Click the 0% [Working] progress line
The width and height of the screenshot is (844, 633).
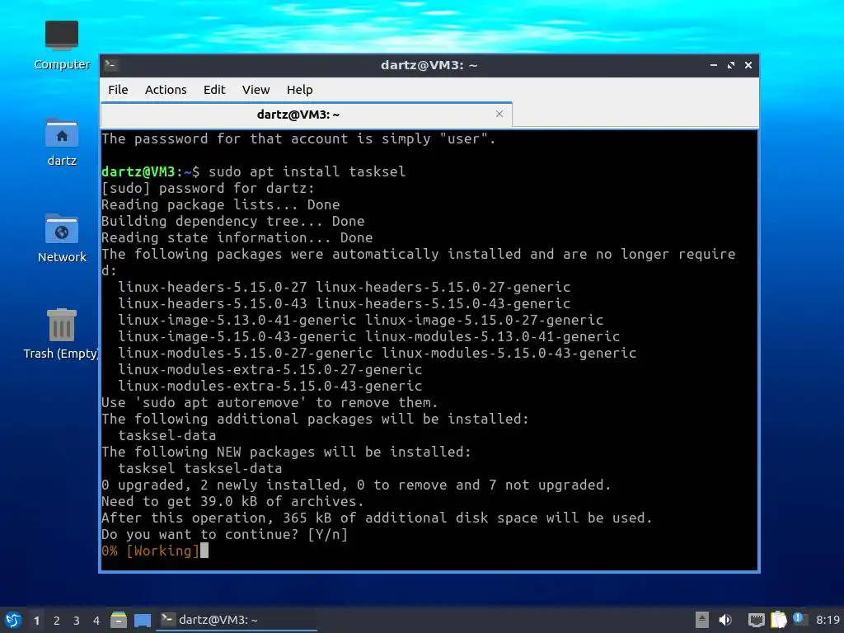[x=151, y=551]
